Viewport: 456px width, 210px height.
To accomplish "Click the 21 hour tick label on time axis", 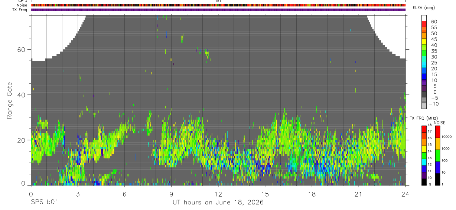I will (x=359, y=194).
